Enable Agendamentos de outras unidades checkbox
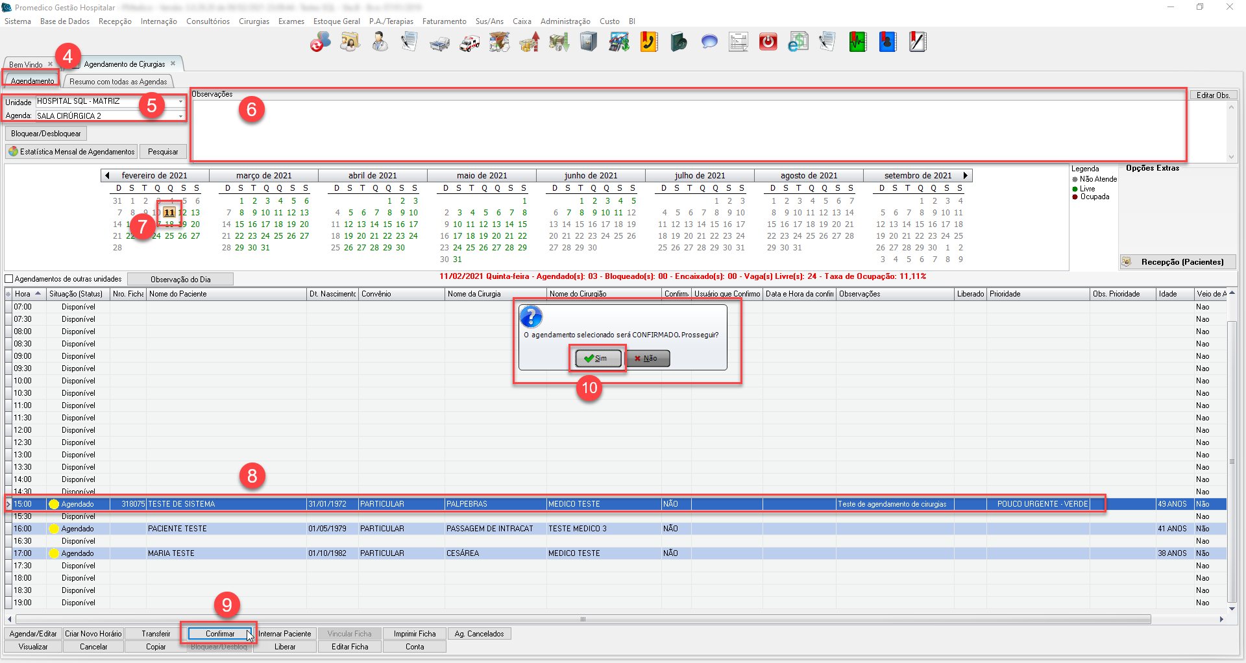This screenshot has height=663, width=1246. point(9,279)
